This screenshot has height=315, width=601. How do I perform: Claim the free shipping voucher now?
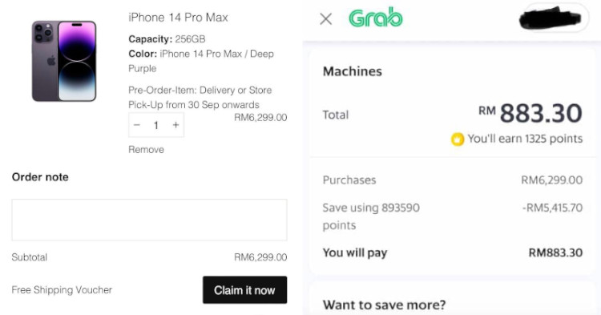tap(244, 290)
